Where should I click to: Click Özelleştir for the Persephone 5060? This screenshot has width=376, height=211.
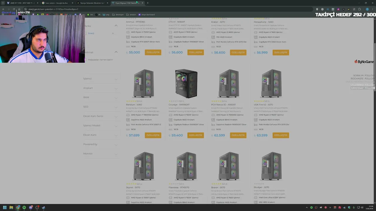[281, 52]
